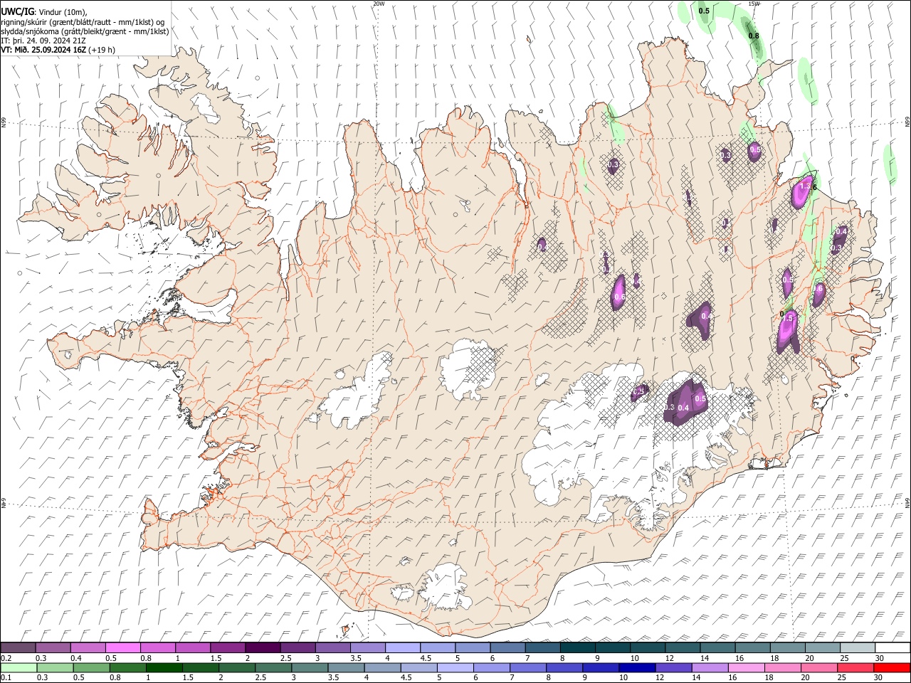Pick the top-row legend swatch from 4 to 4.5
This screenshot has width=911, height=683.
point(403,648)
